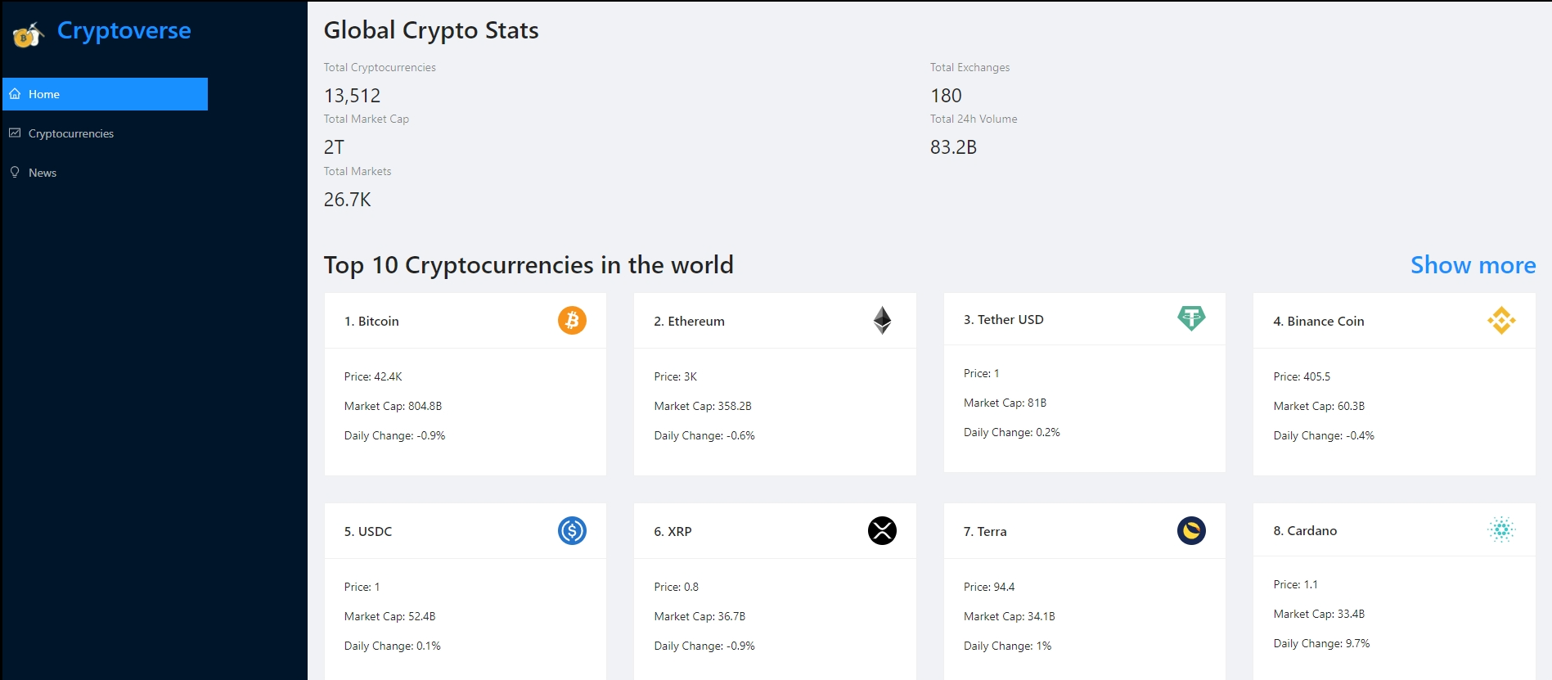This screenshot has width=1552, height=680.
Task: Click Ethereum Market Cap: 358.2B text
Action: 703,407
